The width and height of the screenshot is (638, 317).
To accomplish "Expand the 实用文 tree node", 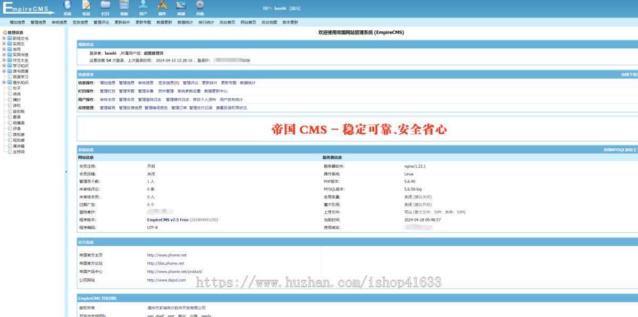I will [4, 44].
